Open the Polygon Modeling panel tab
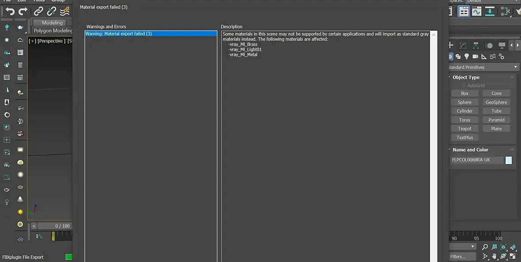 point(53,30)
